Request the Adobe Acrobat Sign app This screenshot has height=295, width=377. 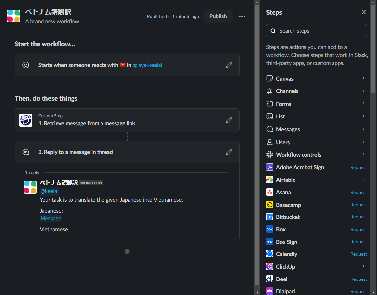point(359,167)
